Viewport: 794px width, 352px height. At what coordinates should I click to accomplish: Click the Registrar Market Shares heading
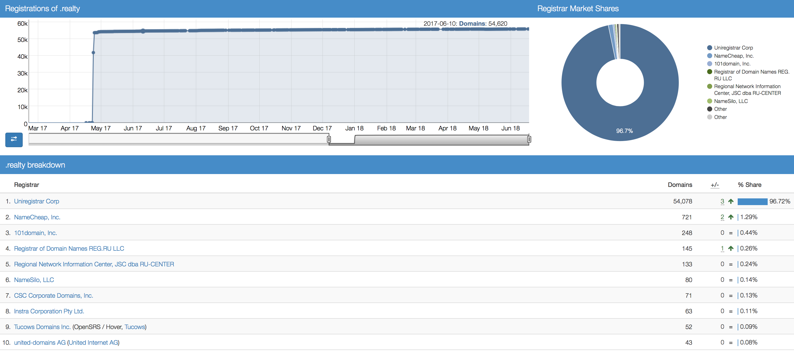[578, 9]
